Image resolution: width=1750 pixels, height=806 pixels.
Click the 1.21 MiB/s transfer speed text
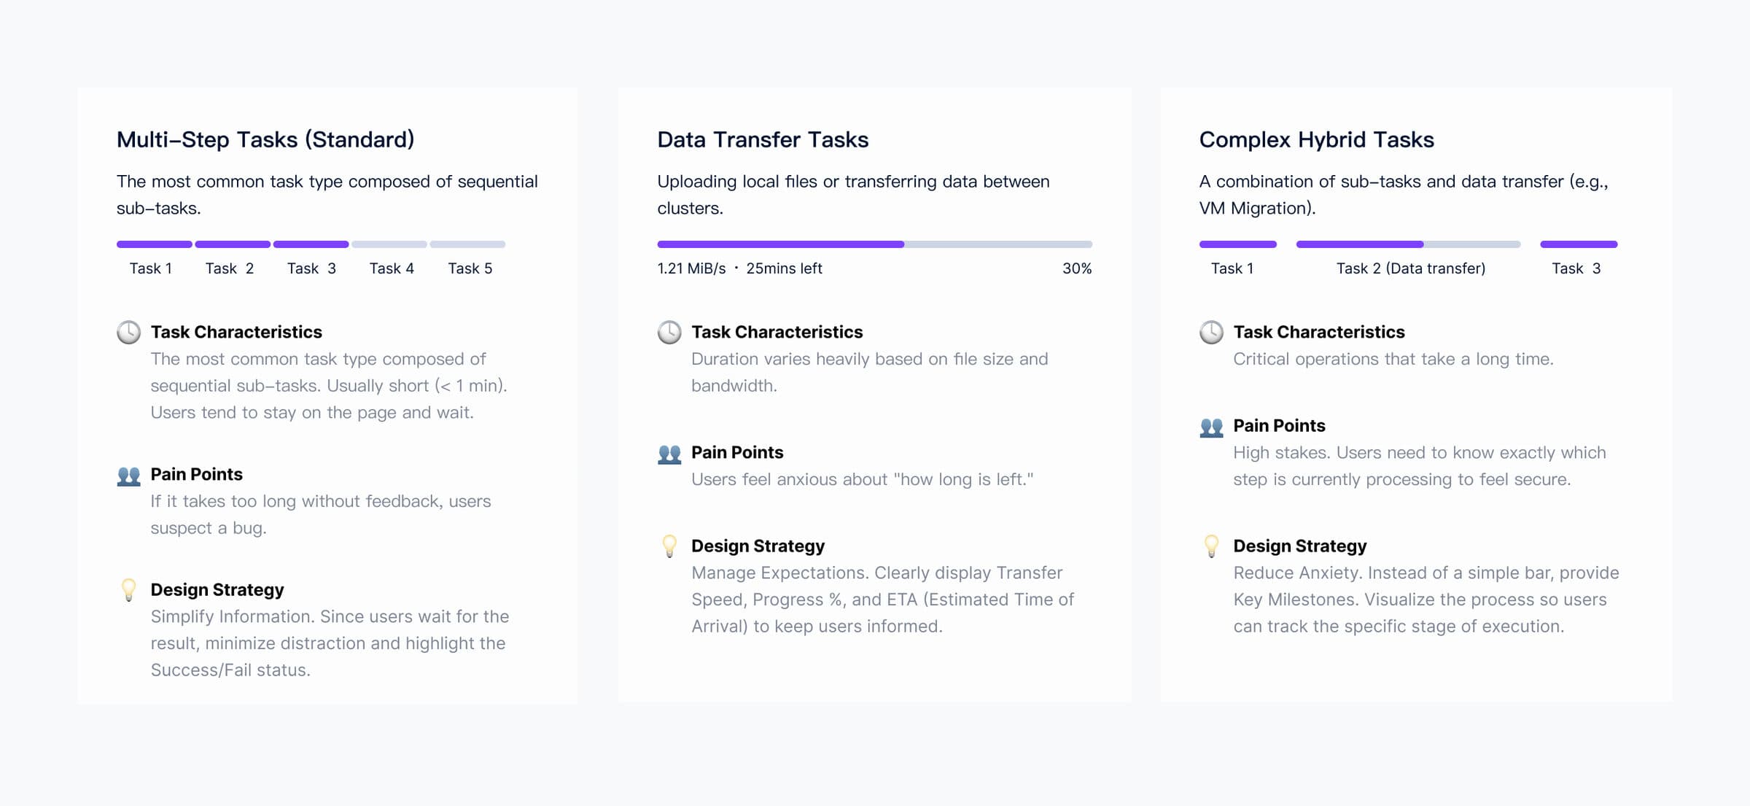(x=691, y=268)
